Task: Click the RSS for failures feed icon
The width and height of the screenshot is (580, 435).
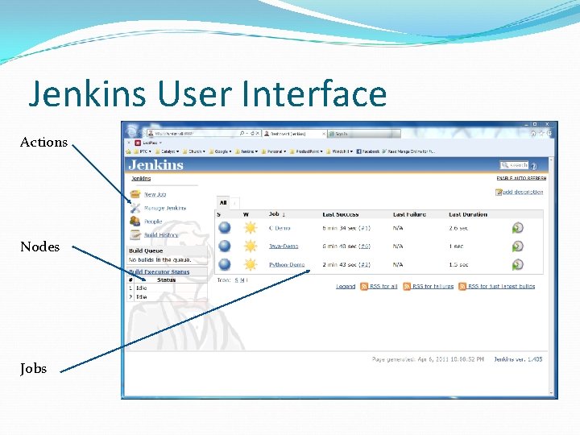Action: (407, 286)
